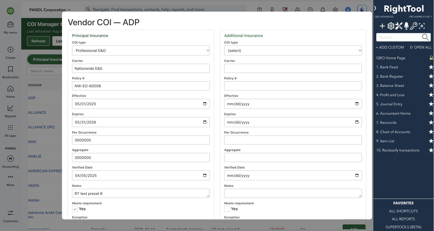Open RightTool settings gear
This screenshot has width=434, height=231.
pos(391,26)
